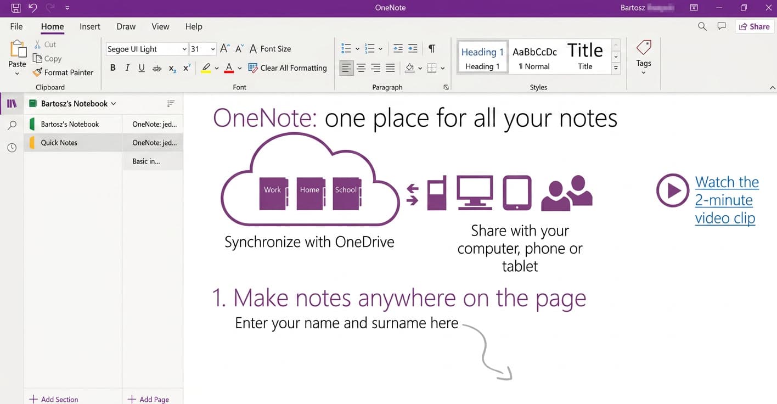The width and height of the screenshot is (777, 404).
Task: Click the borders grid icon
Action: (432, 68)
